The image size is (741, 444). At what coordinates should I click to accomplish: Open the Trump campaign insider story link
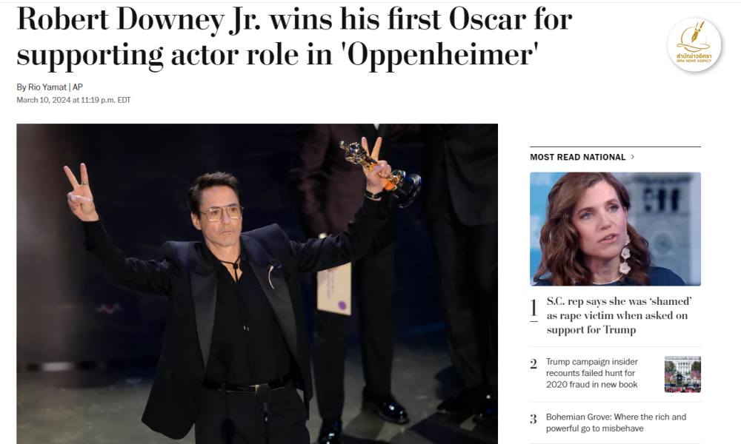[591, 373]
